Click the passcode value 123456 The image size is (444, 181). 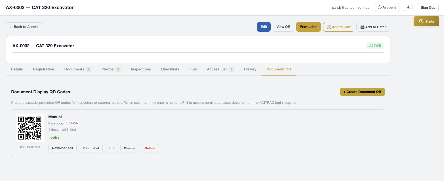(x=72, y=123)
